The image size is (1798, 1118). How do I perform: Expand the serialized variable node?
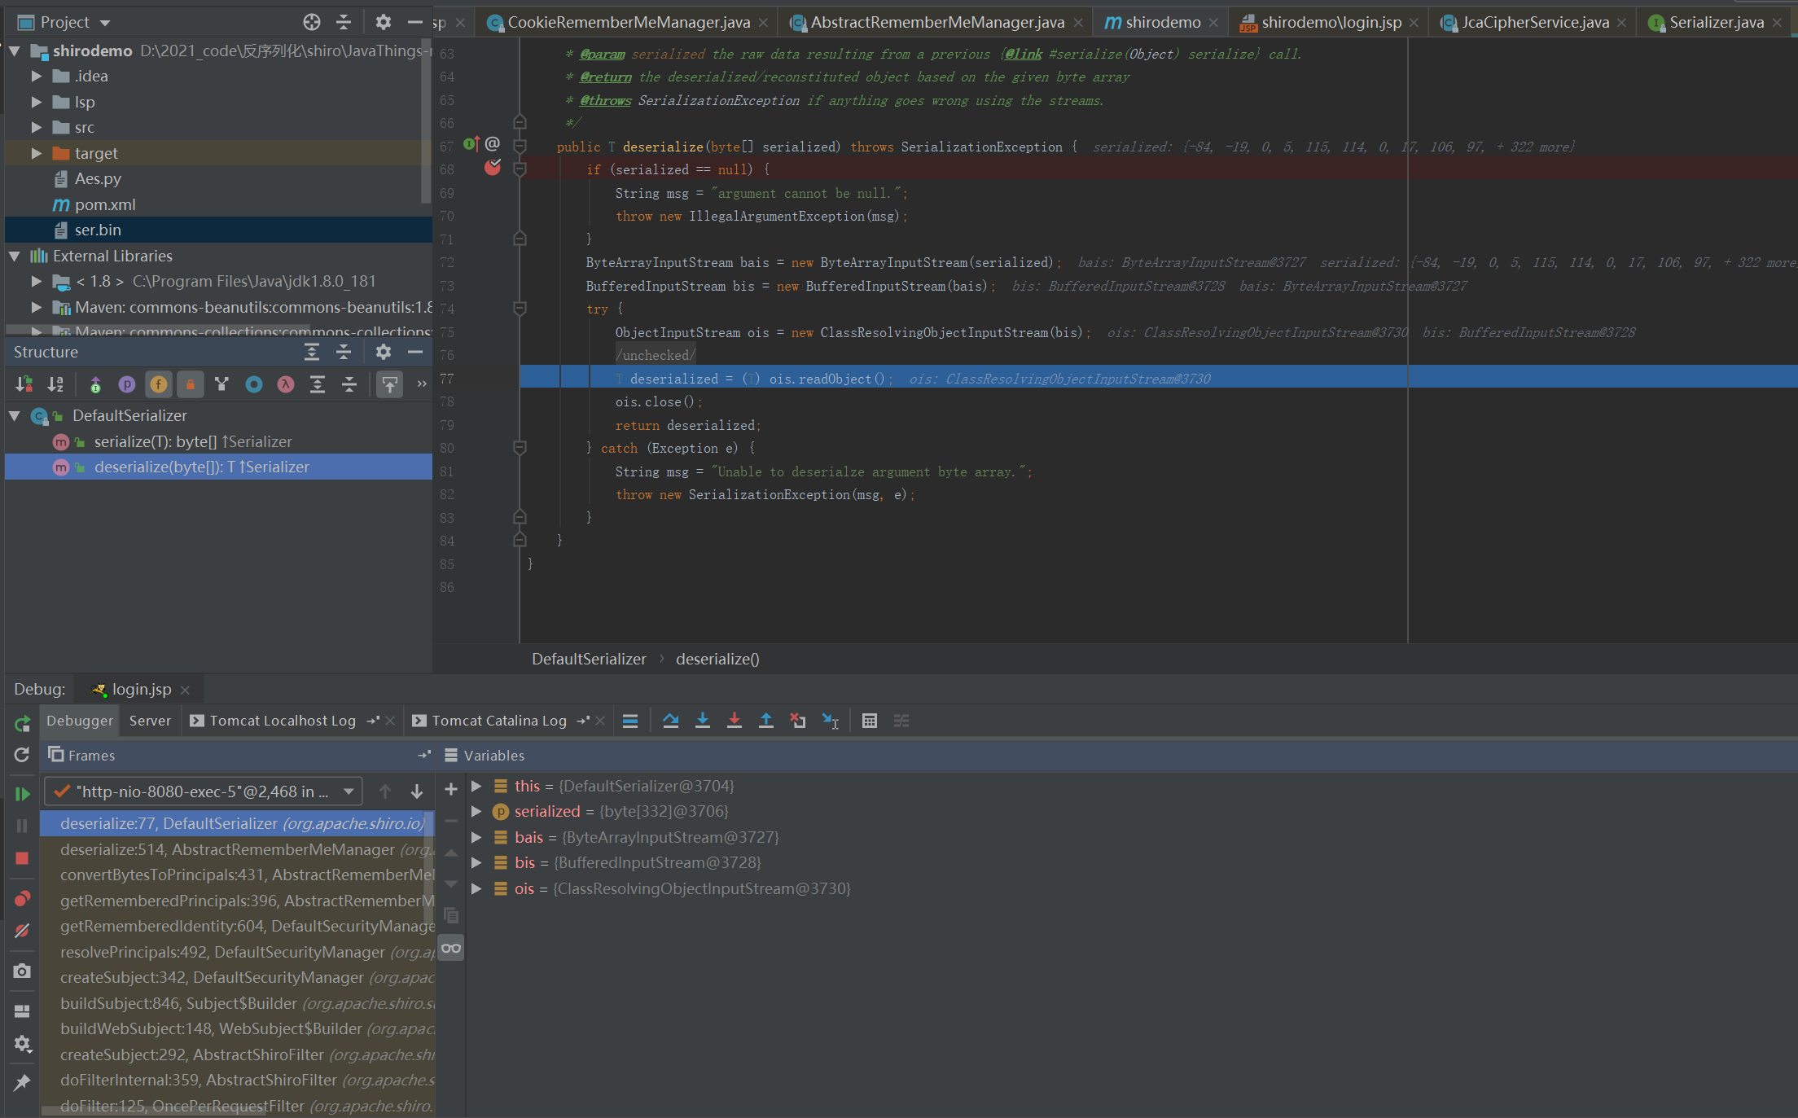pos(477,812)
